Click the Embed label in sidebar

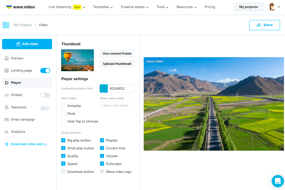[x=16, y=95]
